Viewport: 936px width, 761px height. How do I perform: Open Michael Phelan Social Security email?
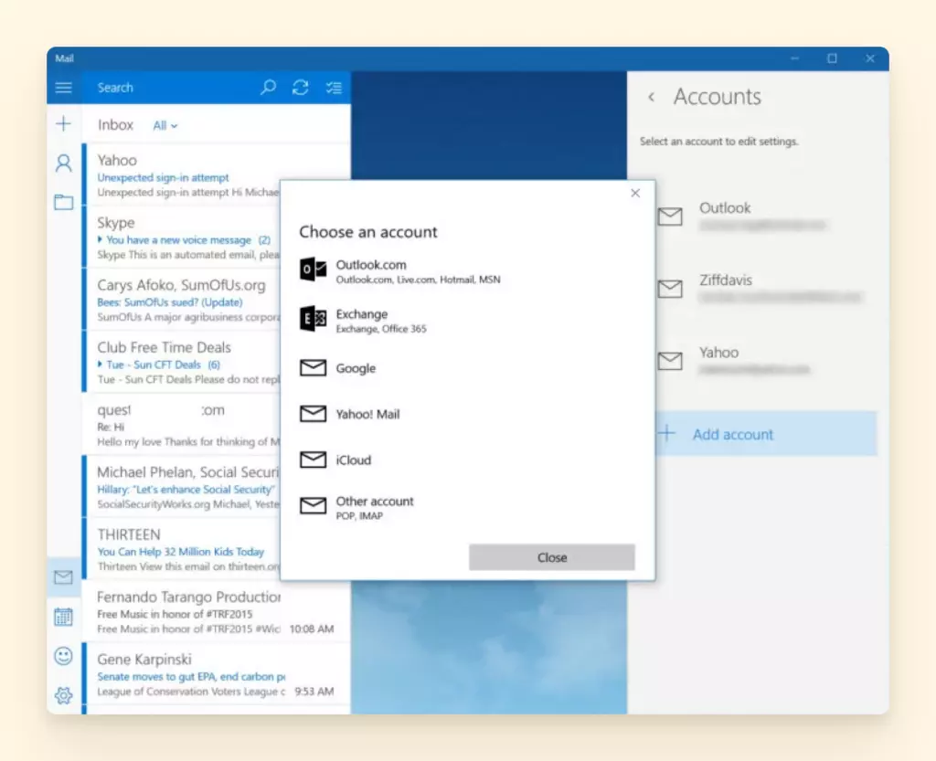(x=182, y=487)
